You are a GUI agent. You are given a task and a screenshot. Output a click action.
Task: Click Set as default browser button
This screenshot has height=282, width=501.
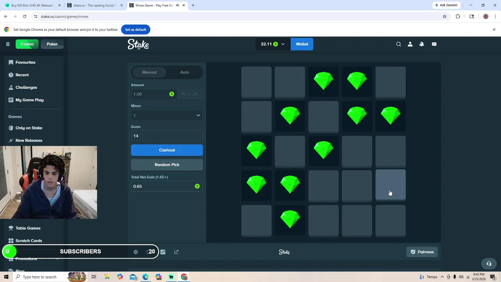(x=135, y=29)
